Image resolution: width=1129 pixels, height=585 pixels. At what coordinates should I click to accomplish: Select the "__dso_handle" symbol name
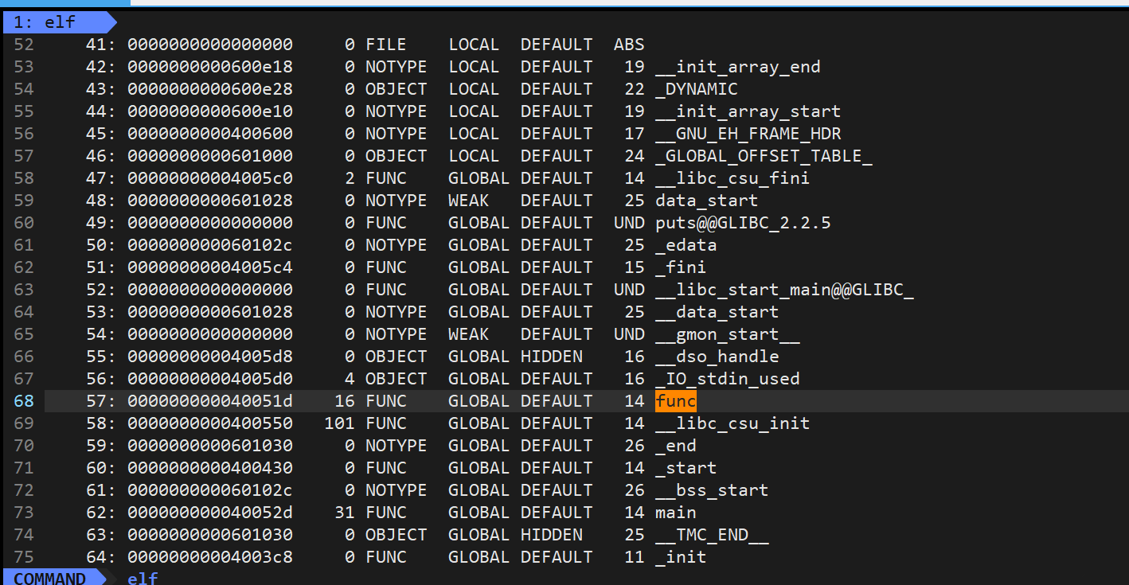pos(717,357)
